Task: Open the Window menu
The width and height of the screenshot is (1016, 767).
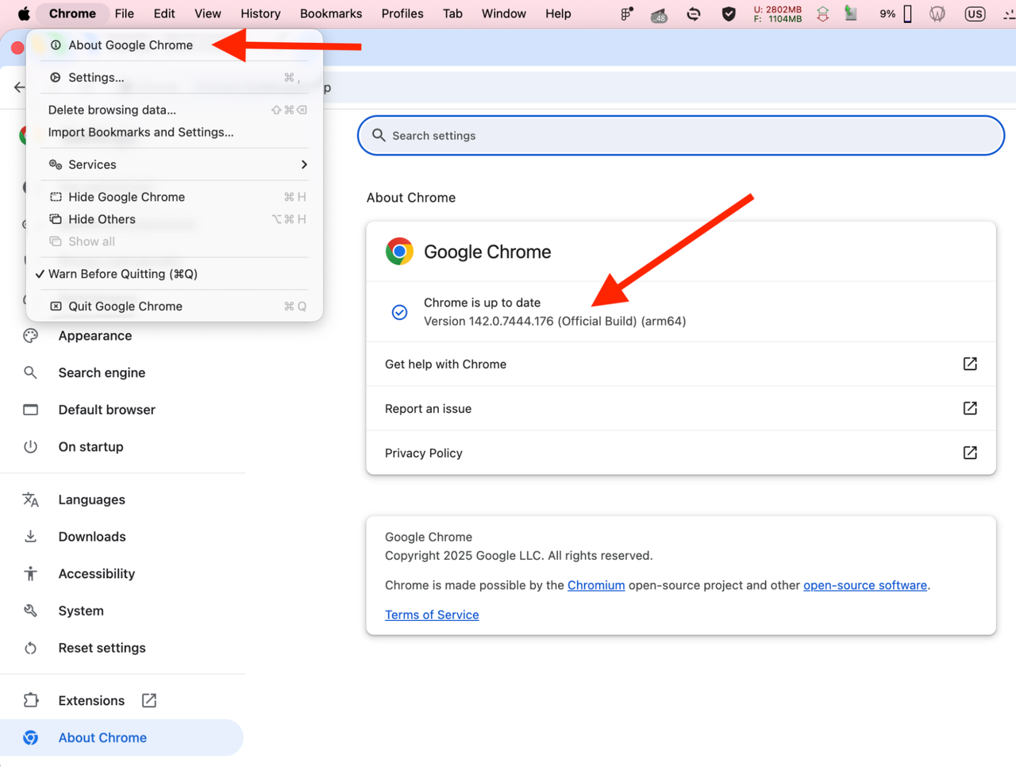Action: [x=504, y=13]
